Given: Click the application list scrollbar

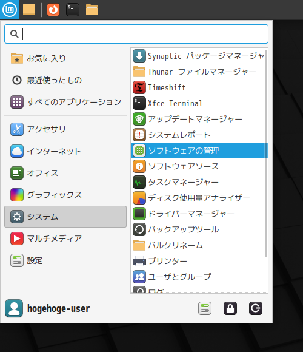Looking at the screenshot, I should coord(266,154).
